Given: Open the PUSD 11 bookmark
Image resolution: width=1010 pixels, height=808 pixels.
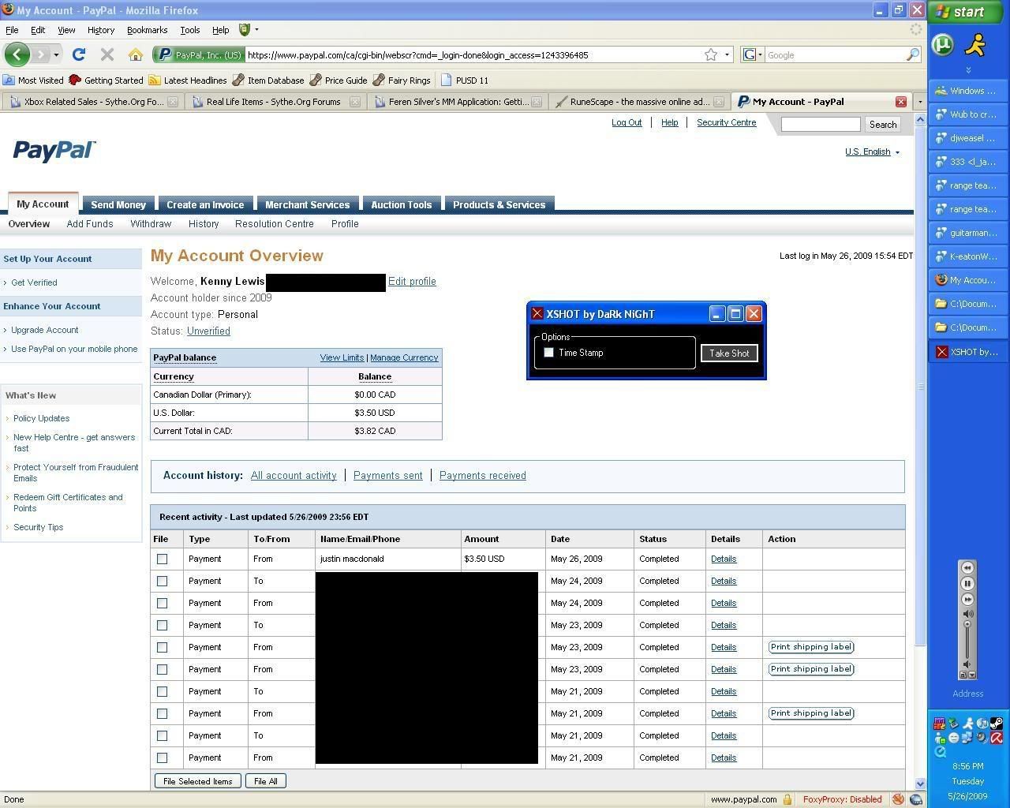Looking at the screenshot, I should coord(465,80).
